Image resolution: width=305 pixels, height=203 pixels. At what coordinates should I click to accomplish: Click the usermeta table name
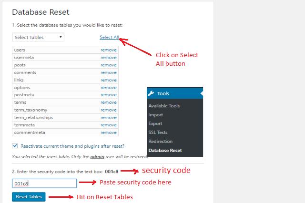click(24, 58)
